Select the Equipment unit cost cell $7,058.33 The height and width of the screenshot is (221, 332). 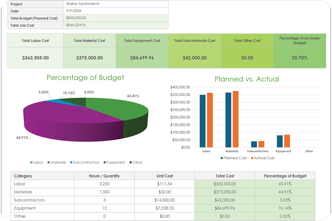(x=164, y=208)
